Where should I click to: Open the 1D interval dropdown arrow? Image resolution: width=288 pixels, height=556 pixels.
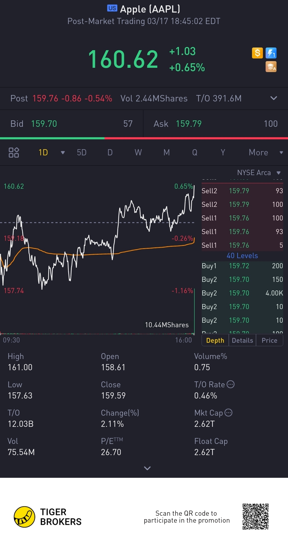point(63,153)
